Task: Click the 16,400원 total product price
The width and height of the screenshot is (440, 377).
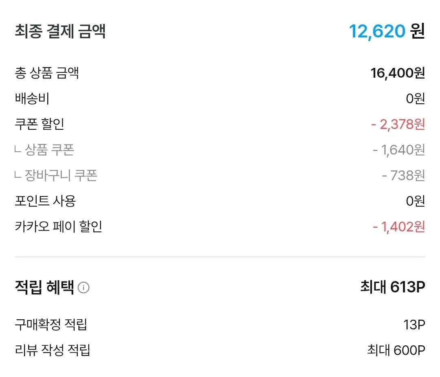Action: 398,73
